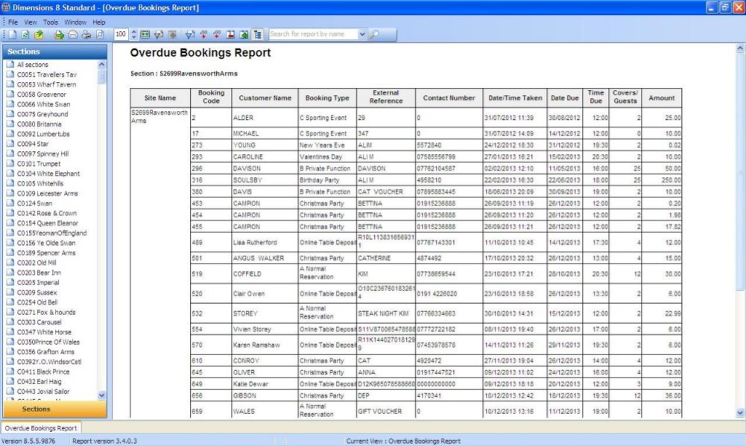Click the fit-to-width zoom icon
Image resolution: width=746 pixels, height=446 pixels.
pos(146,34)
